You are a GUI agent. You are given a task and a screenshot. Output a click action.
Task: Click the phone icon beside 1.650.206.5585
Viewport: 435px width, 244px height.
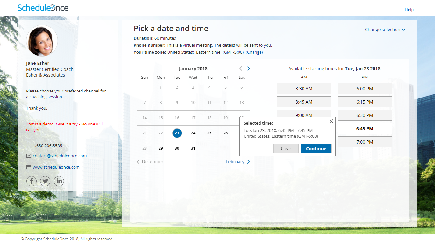coord(28,146)
